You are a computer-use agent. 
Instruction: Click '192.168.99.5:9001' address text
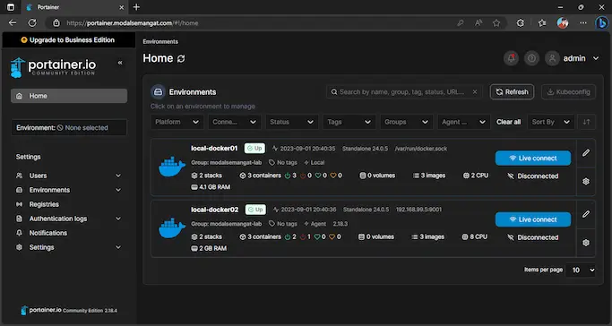(x=418, y=210)
